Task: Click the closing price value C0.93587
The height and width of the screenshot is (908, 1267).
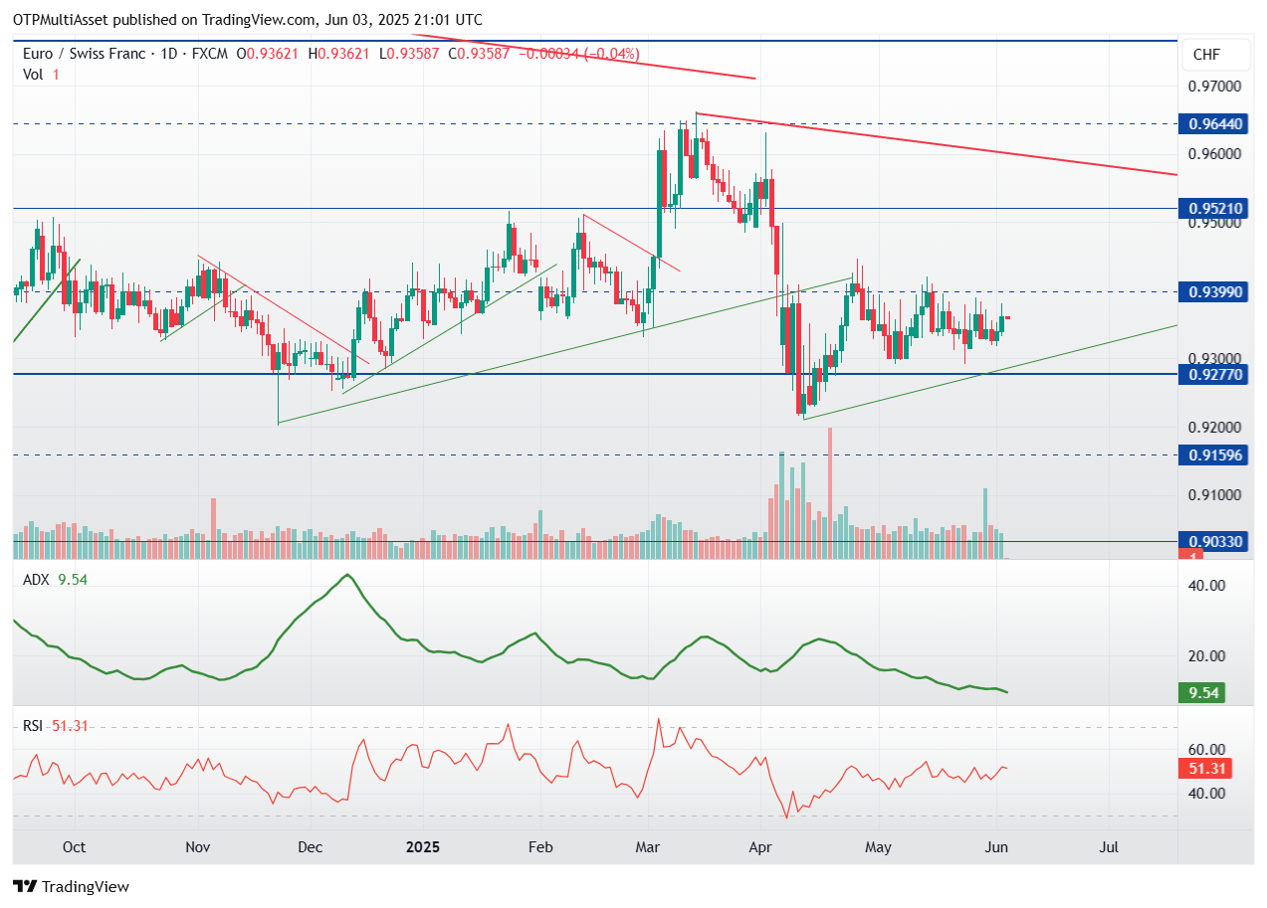Action: 479,54
